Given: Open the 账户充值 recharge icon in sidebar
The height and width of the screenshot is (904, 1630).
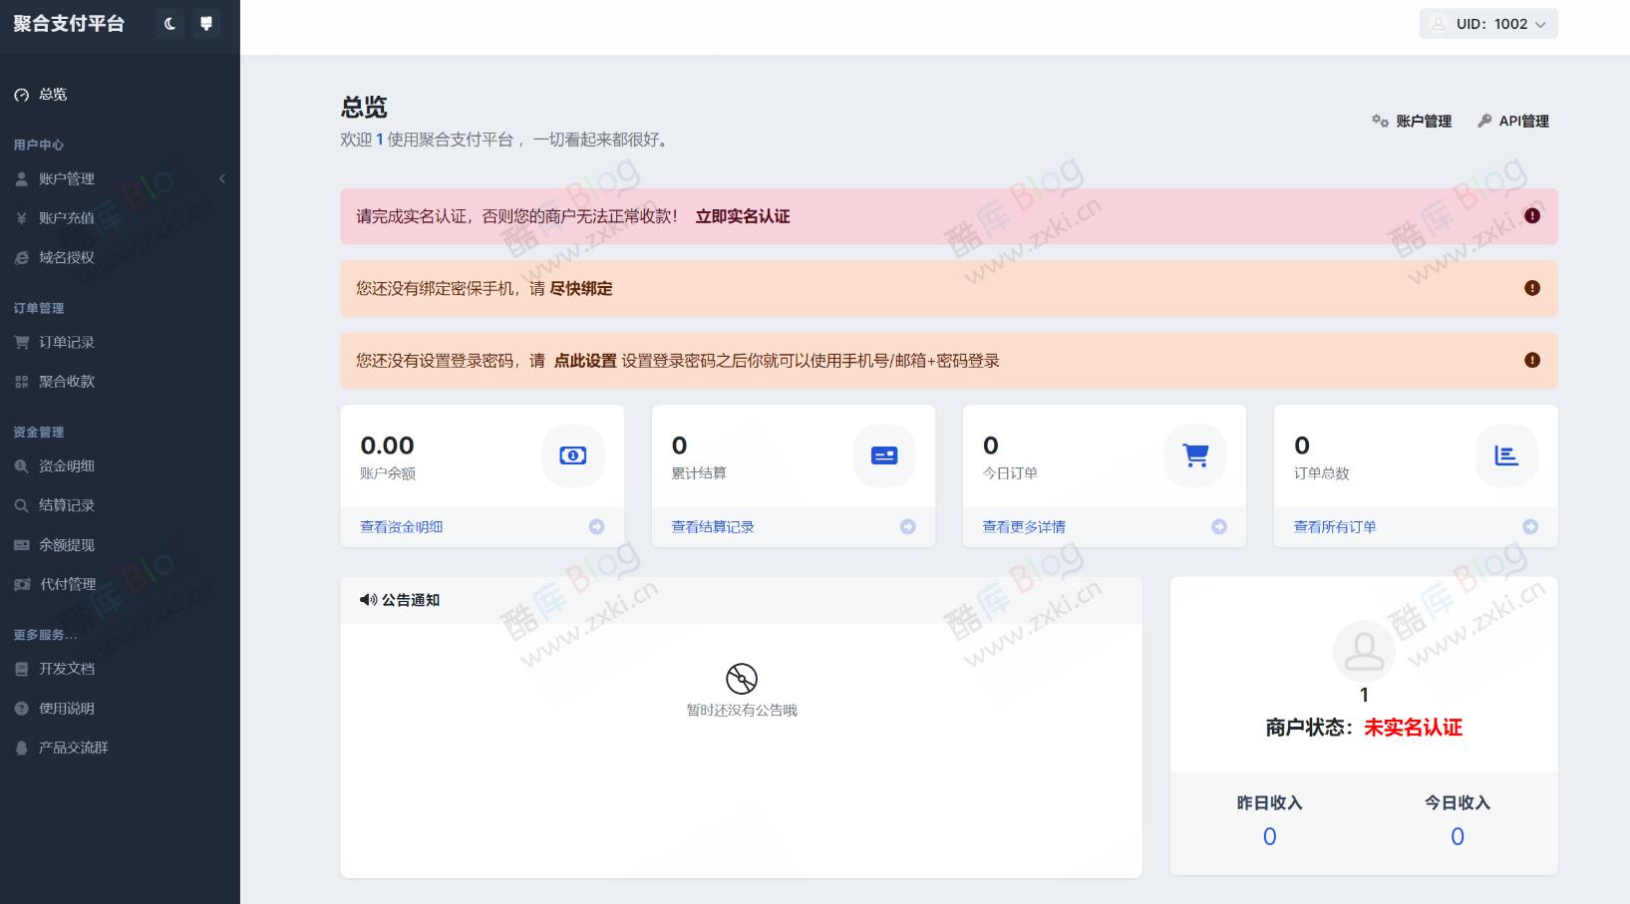Looking at the screenshot, I should click(x=22, y=217).
